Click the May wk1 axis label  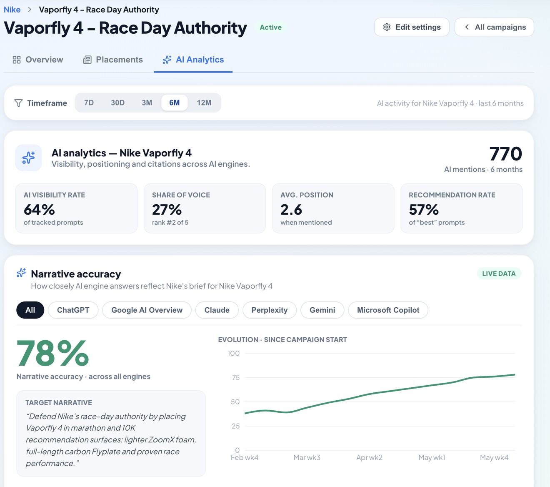[x=432, y=457]
